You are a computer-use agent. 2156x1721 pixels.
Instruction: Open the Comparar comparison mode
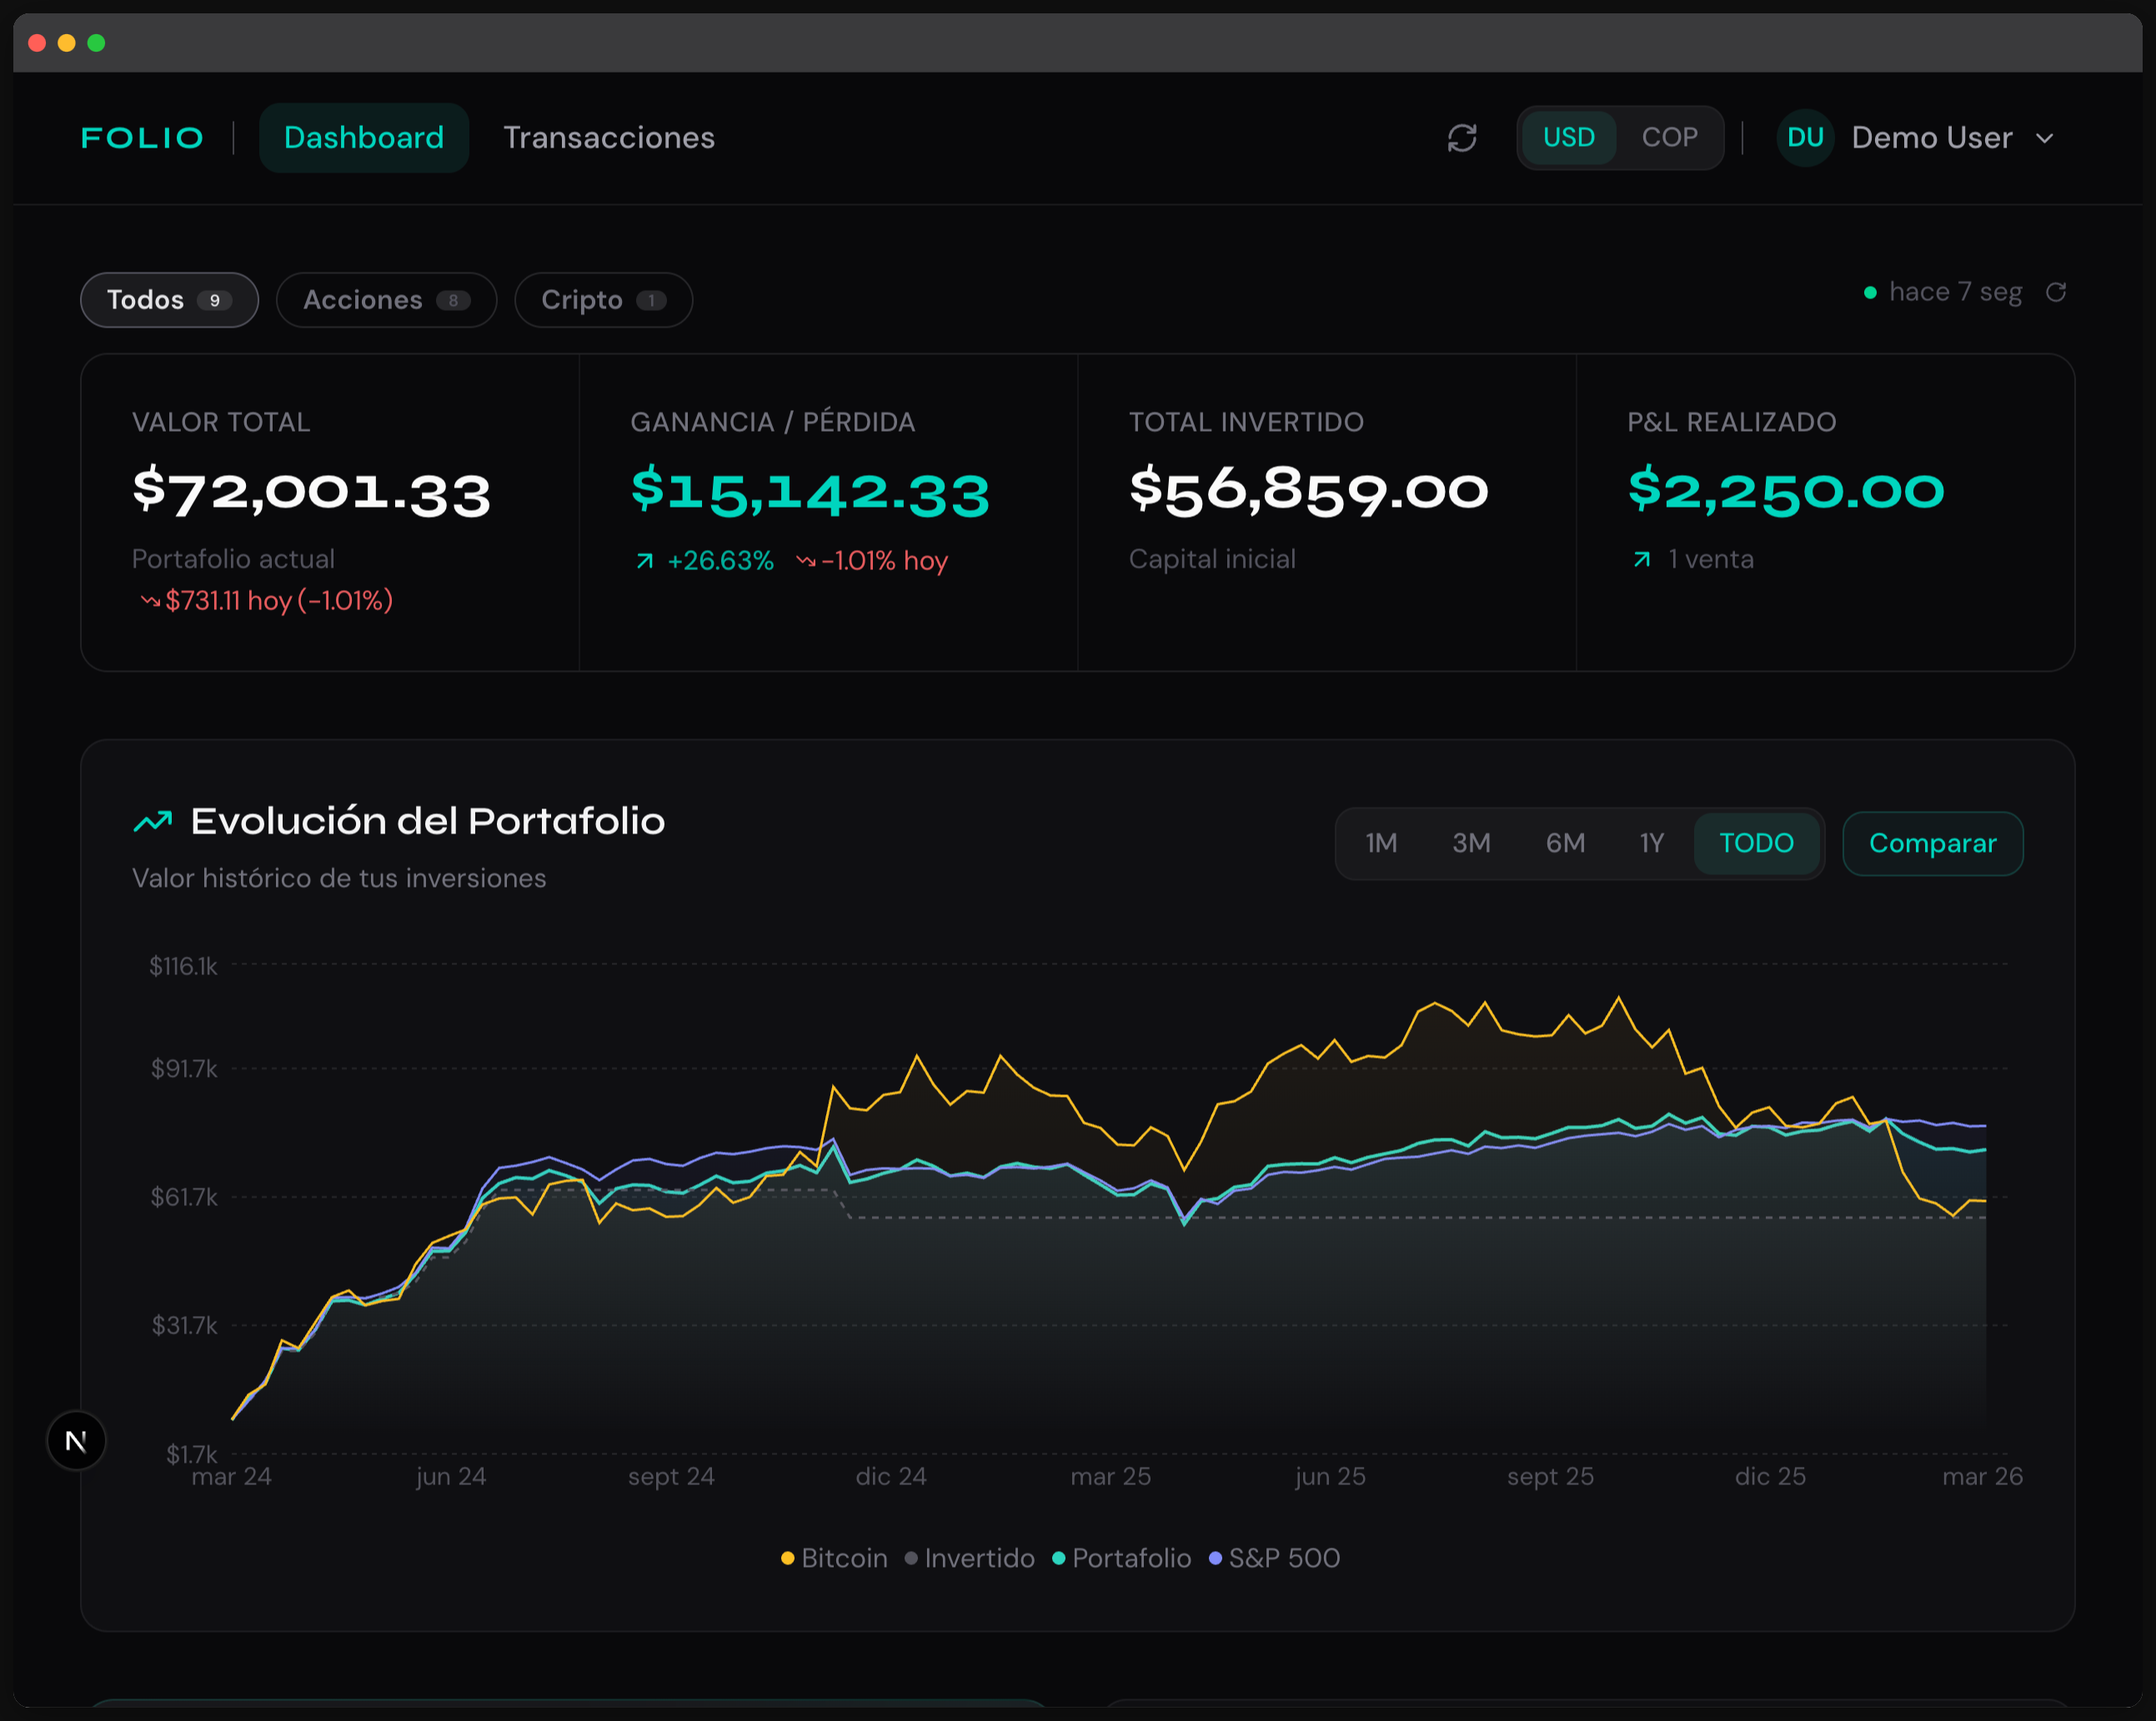coord(1932,843)
